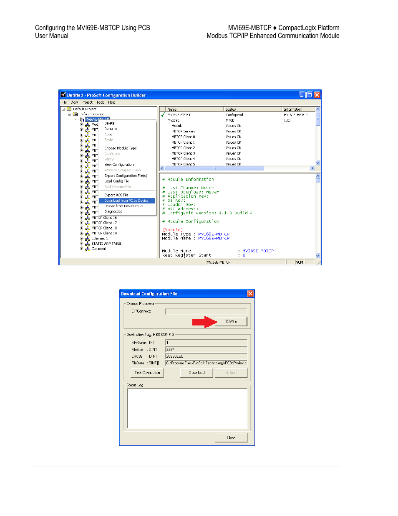Image resolution: width=398 pixels, height=516 pixels.
Task: Click the Status column header
Action: (253, 109)
